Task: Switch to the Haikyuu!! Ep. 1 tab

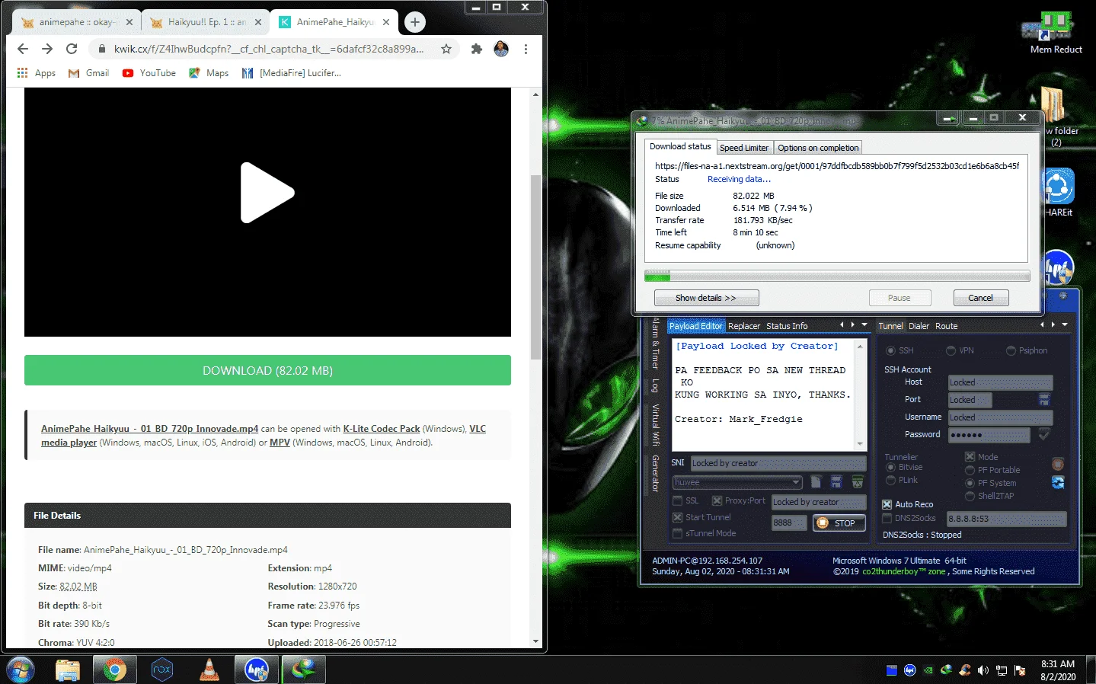Action: [x=206, y=22]
